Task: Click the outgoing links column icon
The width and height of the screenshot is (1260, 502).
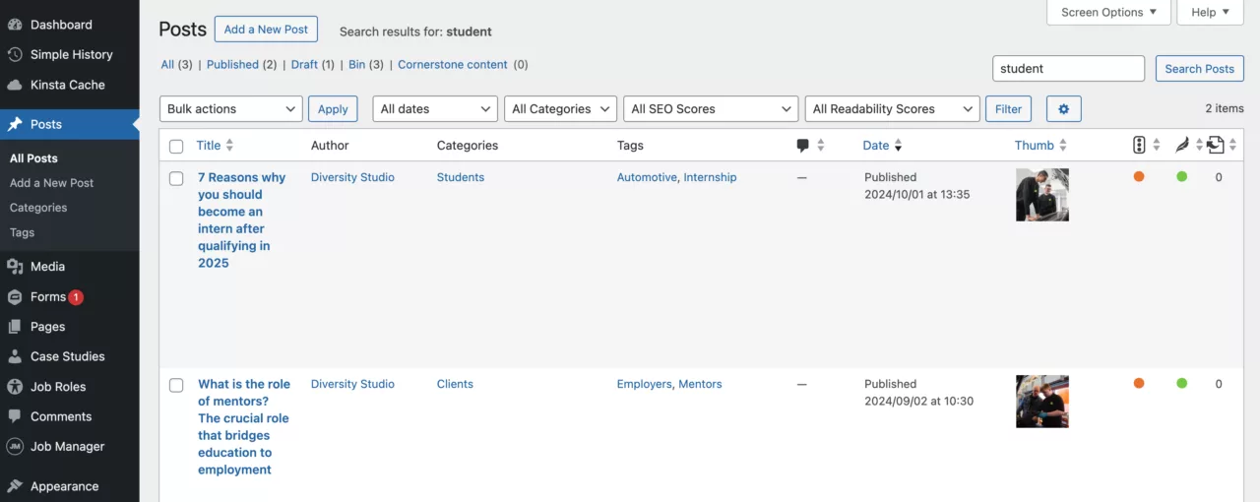Action: pos(1216,146)
